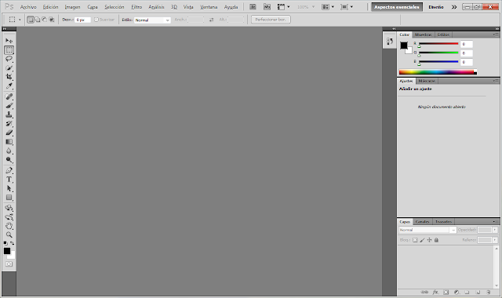The width and height of the screenshot is (502, 298).
Task: Launch Mini Bridge from the application bar
Action: pos(267,7)
